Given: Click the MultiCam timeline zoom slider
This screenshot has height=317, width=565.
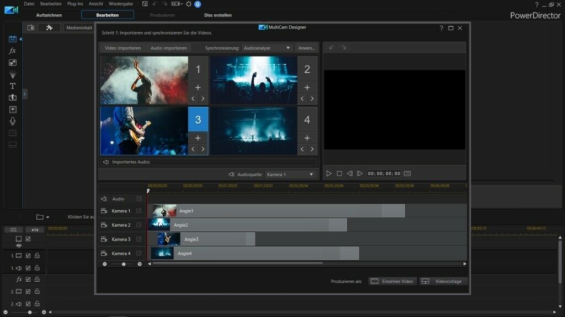Looking at the screenshot, I should click(123, 264).
